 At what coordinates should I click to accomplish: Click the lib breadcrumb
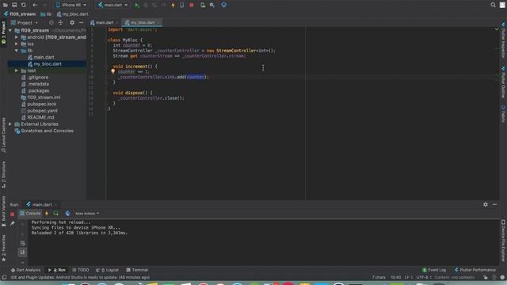pos(46,14)
